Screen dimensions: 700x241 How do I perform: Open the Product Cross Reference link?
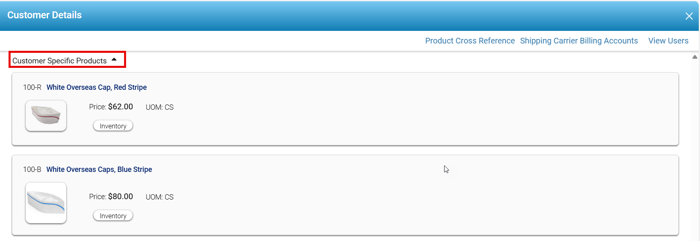(470, 41)
